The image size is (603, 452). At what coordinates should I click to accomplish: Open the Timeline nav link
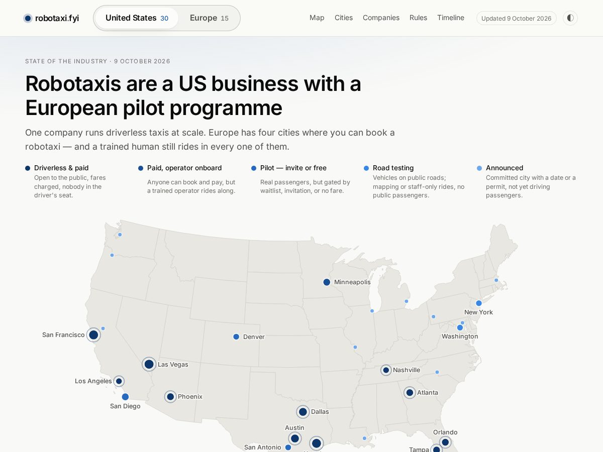451,18
